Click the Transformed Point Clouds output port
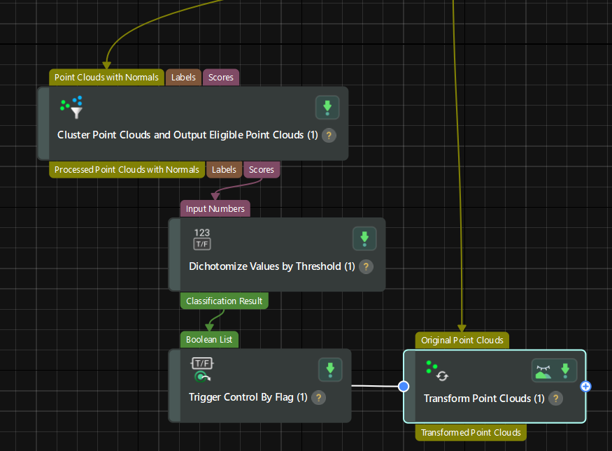 pyautogui.click(x=471, y=432)
